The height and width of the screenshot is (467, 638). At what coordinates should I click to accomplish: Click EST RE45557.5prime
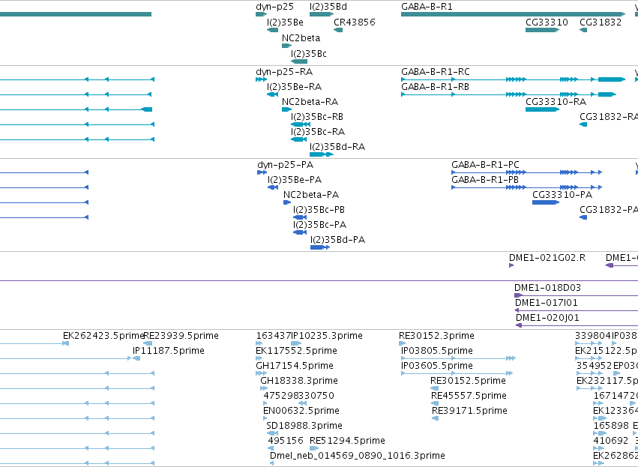coord(469,396)
